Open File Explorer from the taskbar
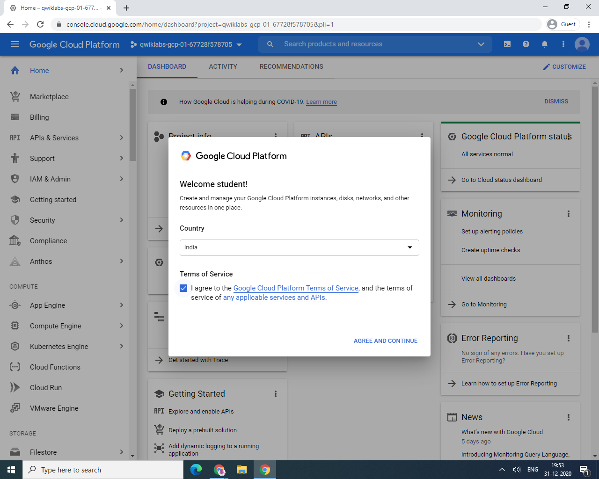 coord(241,470)
